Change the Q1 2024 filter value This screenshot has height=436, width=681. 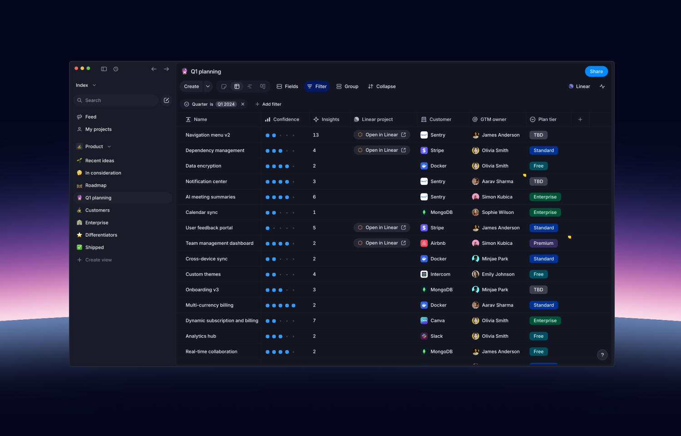tap(226, 104)
